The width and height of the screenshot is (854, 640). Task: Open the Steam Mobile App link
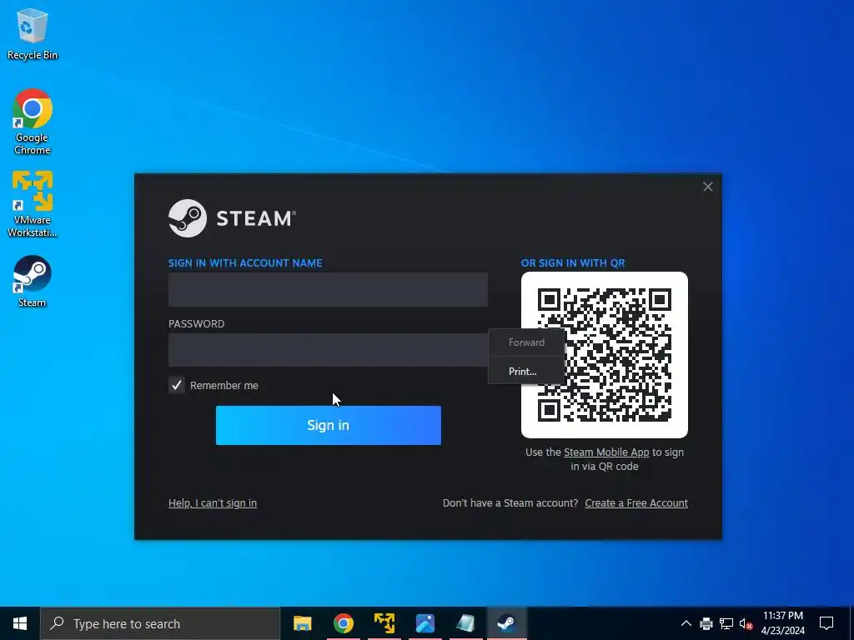point(606,452)
